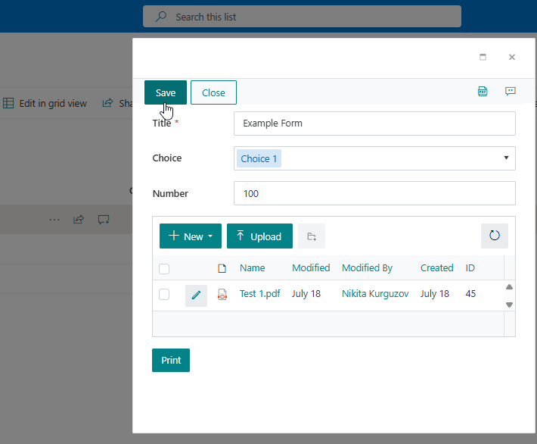Sort by the Modified column header
This screenshot has width=537, height=444.
[311, 267]
